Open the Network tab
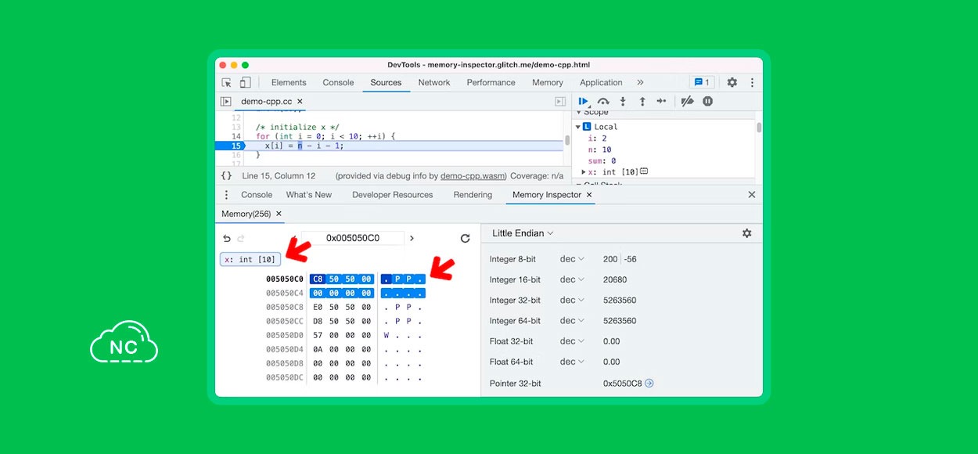 [x=434, y=82]
